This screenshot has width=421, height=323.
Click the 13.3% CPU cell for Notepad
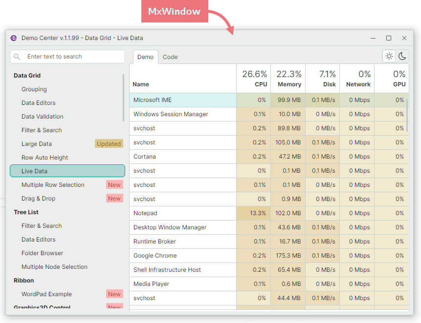[253, 213]
